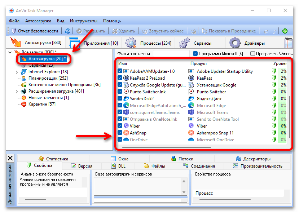
Task: Open the Потоки detail tab
Action: 182,159
